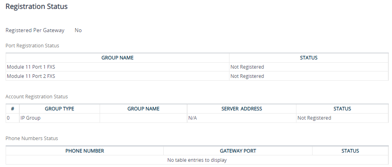Click the # column header in account table
This screenshot has width=392, height=167.
13,109
